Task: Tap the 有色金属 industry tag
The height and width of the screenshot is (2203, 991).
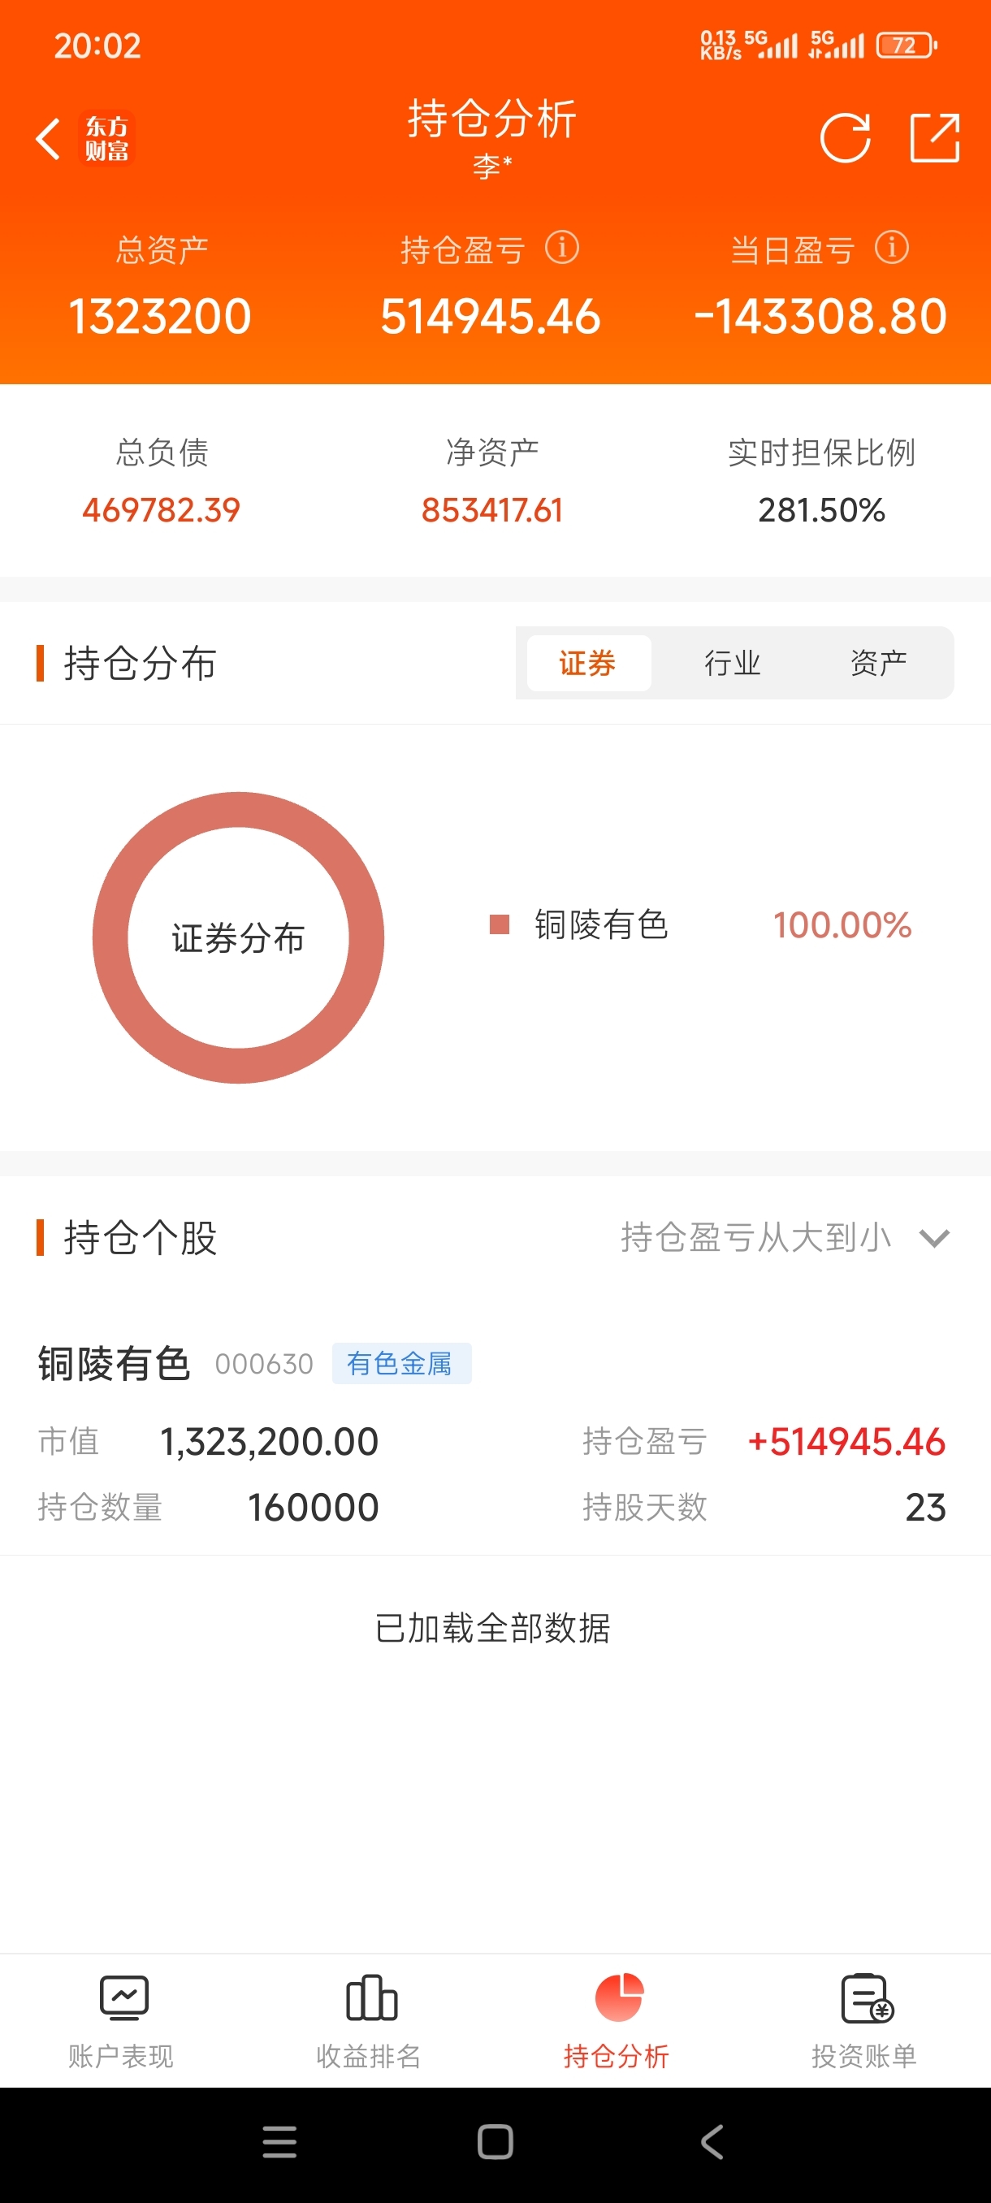Action: point(400,1363)
